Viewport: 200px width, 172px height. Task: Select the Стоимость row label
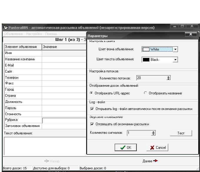pos(13,114)
